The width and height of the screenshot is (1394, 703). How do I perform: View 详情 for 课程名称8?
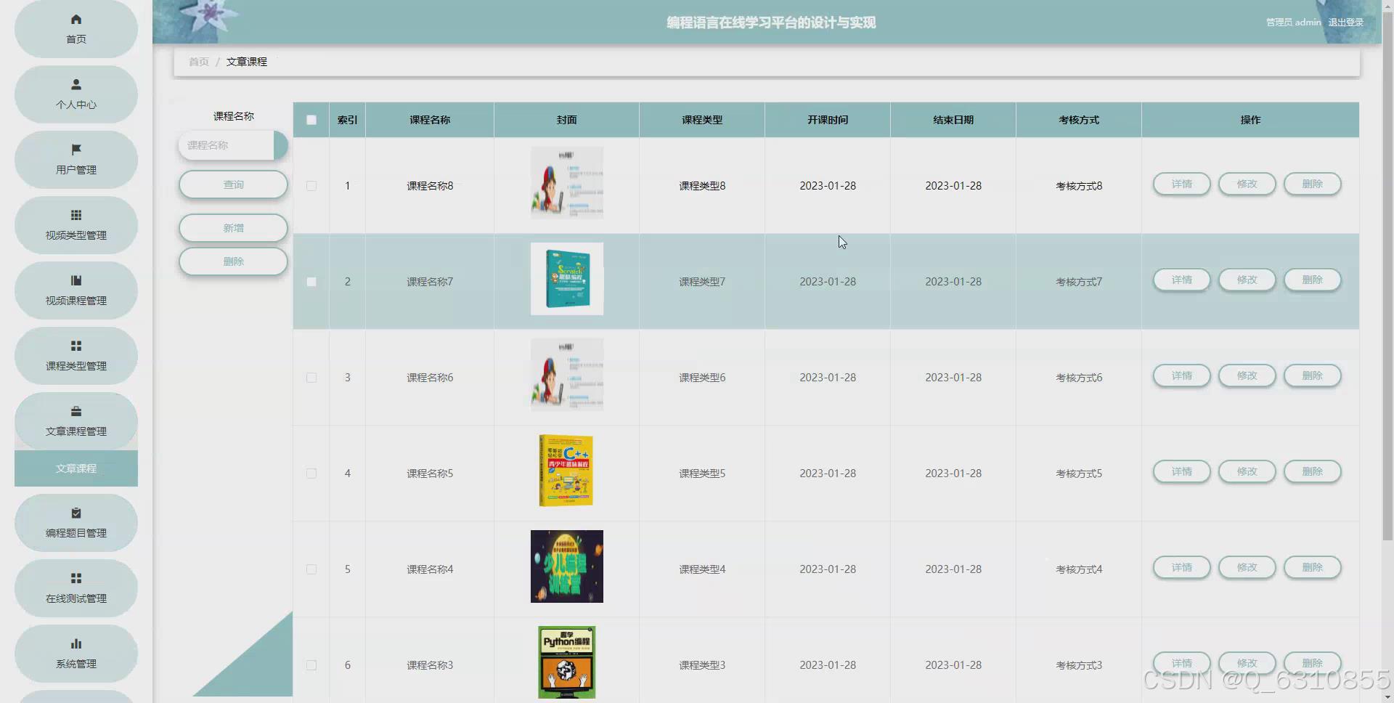(x=1181, y=184)
